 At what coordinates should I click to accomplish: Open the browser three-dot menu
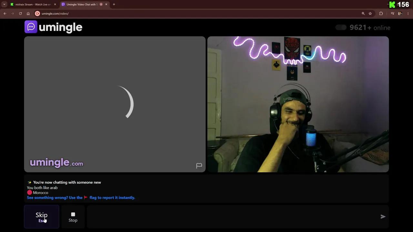408,14
